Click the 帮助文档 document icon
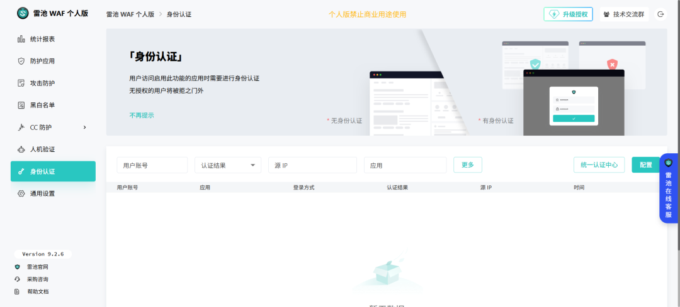Viewport: 680px width, 307px height. click(18, 291)
